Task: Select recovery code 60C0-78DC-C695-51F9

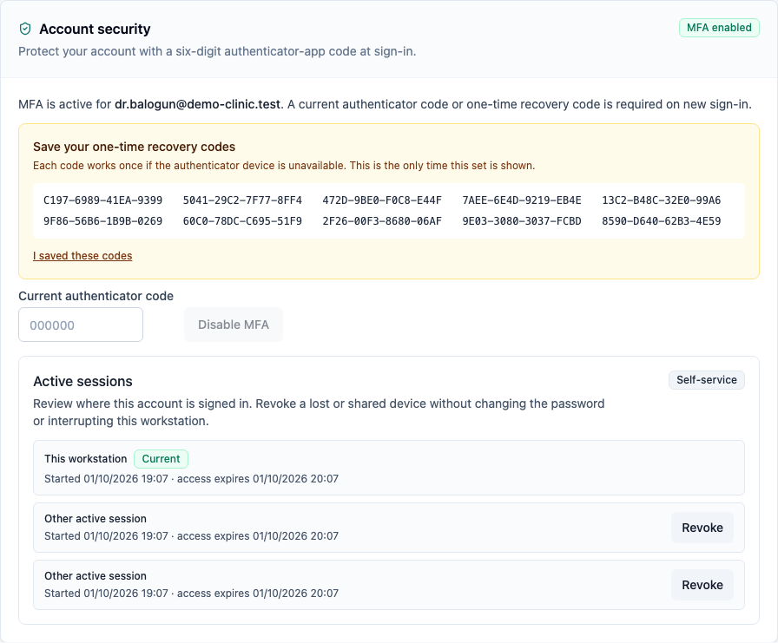Action: tap(242, 221)
